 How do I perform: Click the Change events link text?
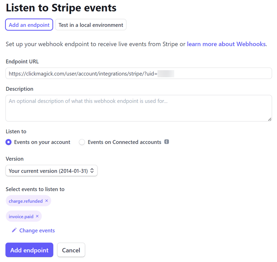tap(37, 230)
